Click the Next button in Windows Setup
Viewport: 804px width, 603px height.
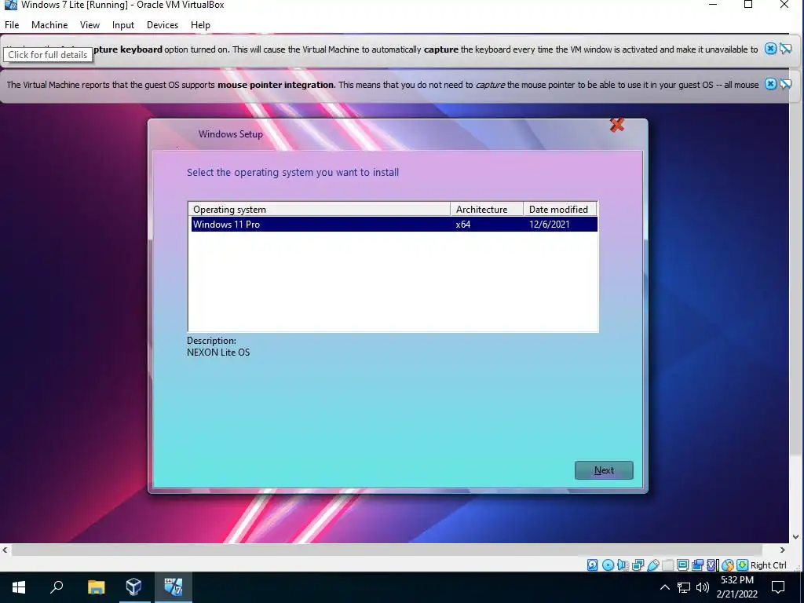pyautogui.click(x=604, y=470)
